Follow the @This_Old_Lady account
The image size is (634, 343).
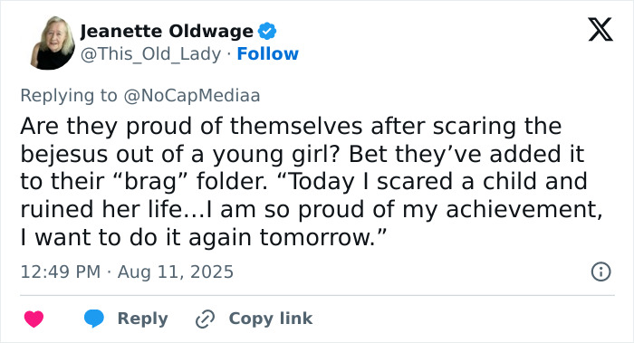tap(268, 53)
